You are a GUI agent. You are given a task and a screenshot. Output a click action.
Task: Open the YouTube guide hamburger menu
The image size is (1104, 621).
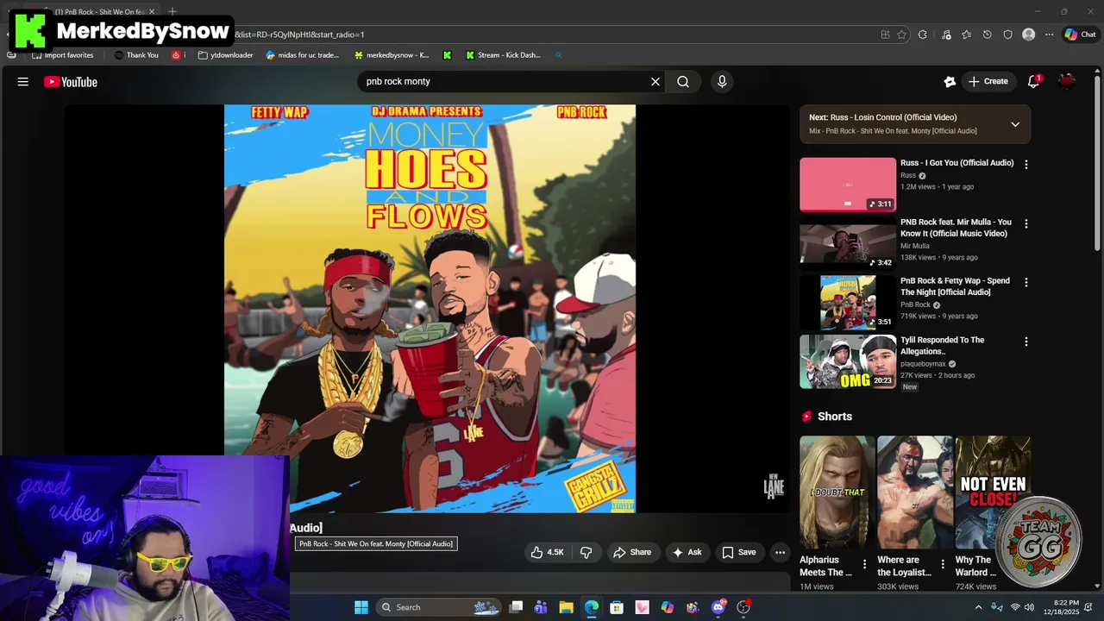tap(23, 82)
